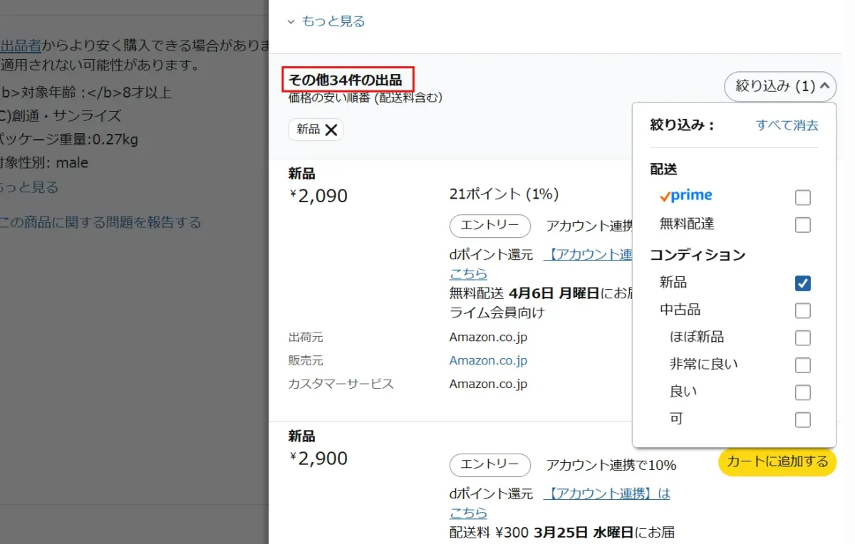Enable the prime delivery checkbox
This screenshot has height=544, width=855.
pos(803,197)
